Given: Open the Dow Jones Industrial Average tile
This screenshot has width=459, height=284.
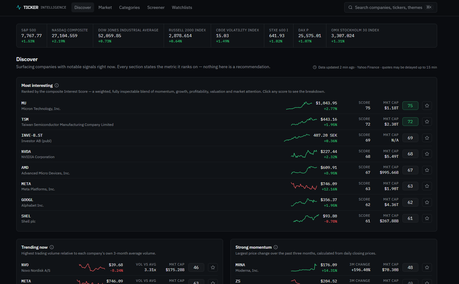Looking at the screenshot, I should 128,36.
